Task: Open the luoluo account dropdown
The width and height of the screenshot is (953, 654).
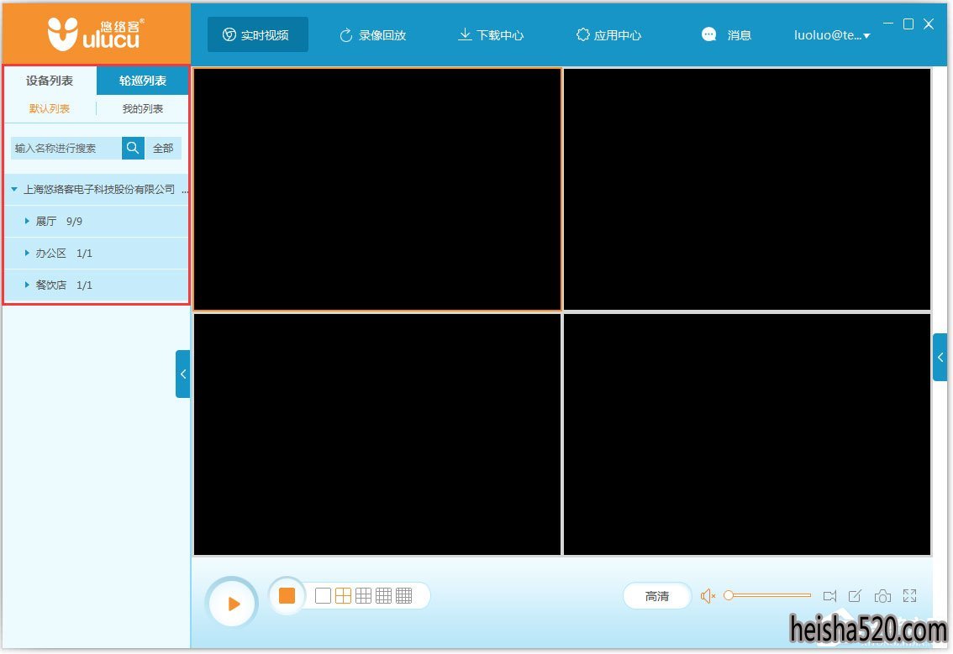Action: click(x=832, y=35)
